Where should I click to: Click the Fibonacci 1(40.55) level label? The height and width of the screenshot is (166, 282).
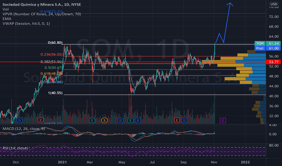pyautogui.click(x=55, y=93)
